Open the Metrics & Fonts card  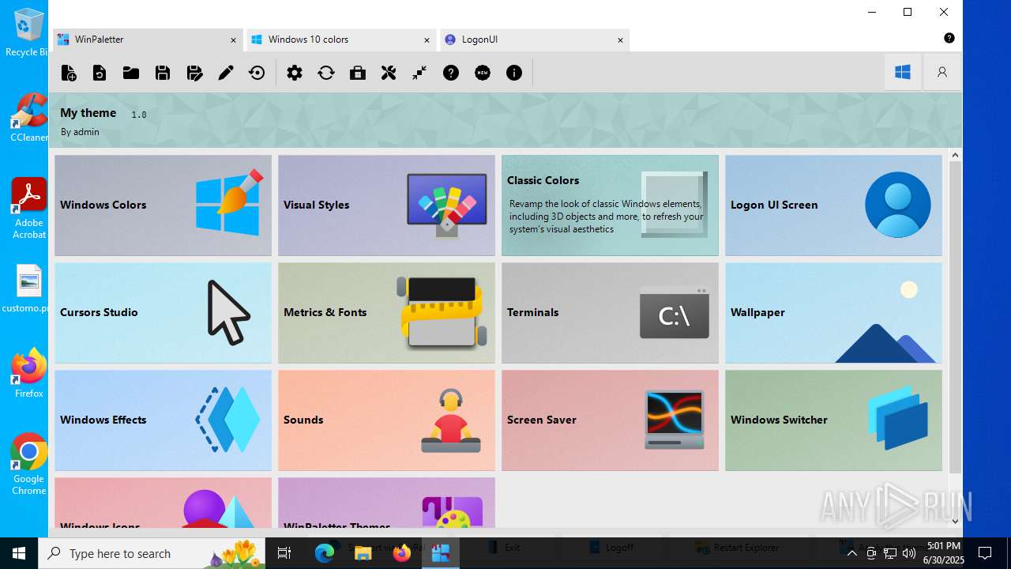click(x=386, y=313)
